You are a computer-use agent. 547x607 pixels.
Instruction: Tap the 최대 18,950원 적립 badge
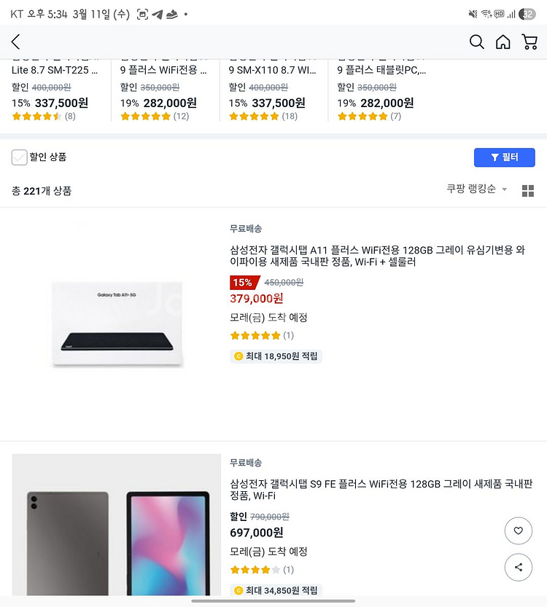(x=276, y=356)
